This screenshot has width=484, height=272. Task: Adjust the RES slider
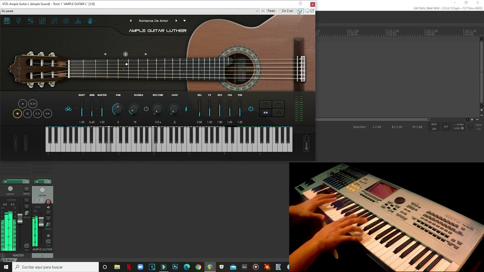220,108
